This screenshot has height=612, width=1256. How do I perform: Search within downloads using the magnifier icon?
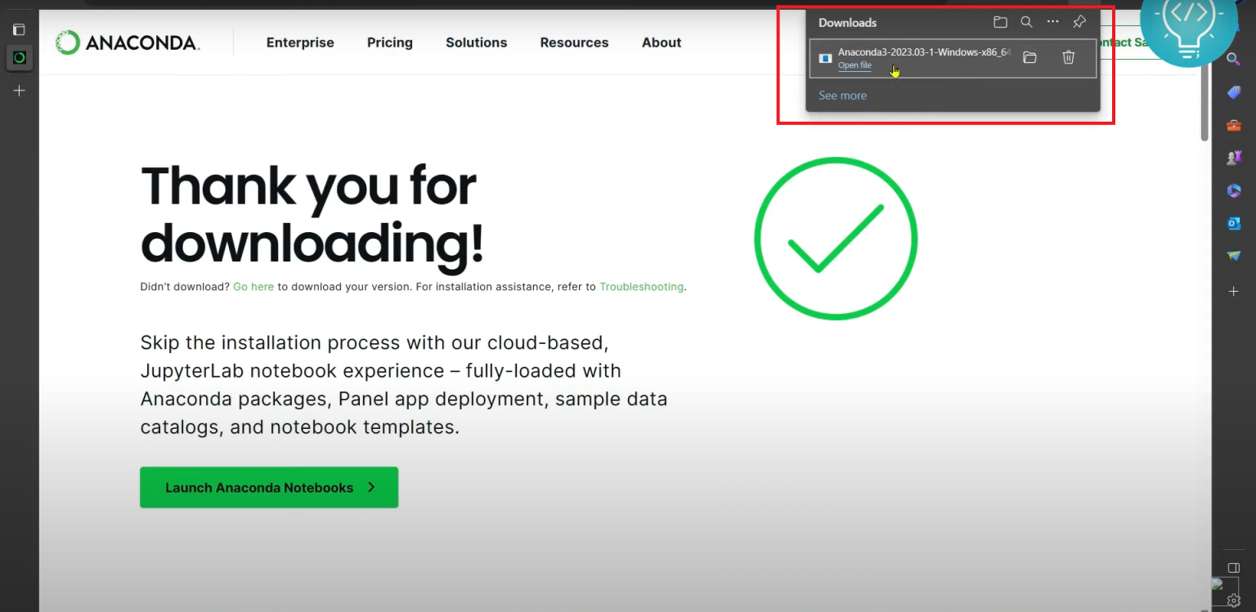coord(1026,22)
